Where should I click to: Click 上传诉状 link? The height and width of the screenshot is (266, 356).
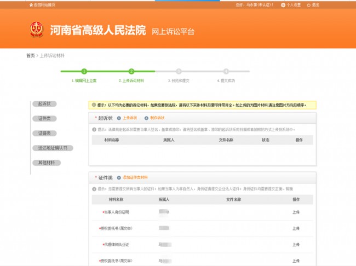click(x=130, y=118)
